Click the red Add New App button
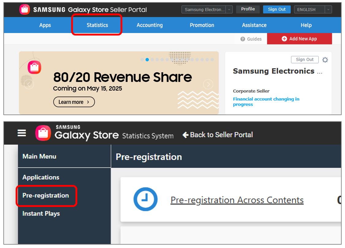 pos(299,39)
